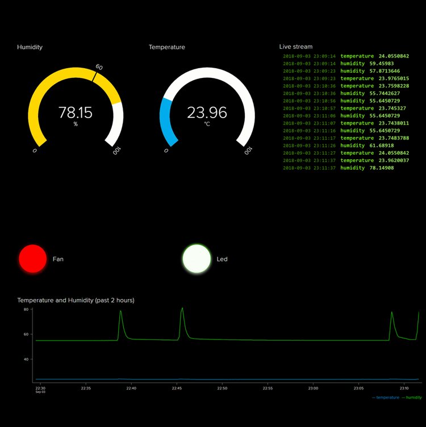Toggle the red Fan indicator light
This screenshot has width=426, height=427.
[x=33, y=259]
